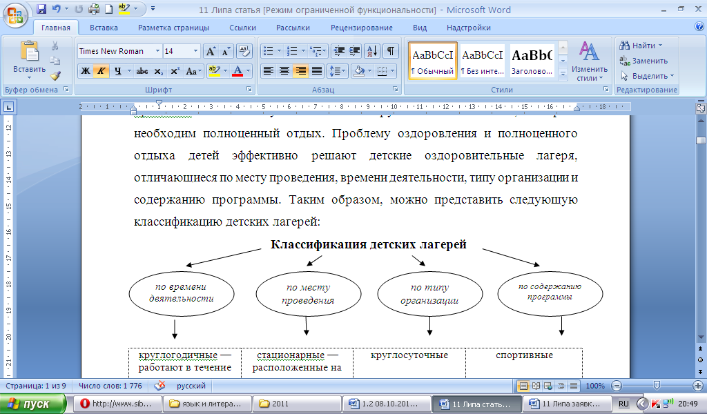Click Найти to search

641,46
